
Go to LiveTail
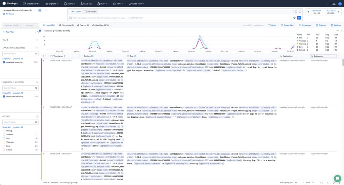point(86,4)
